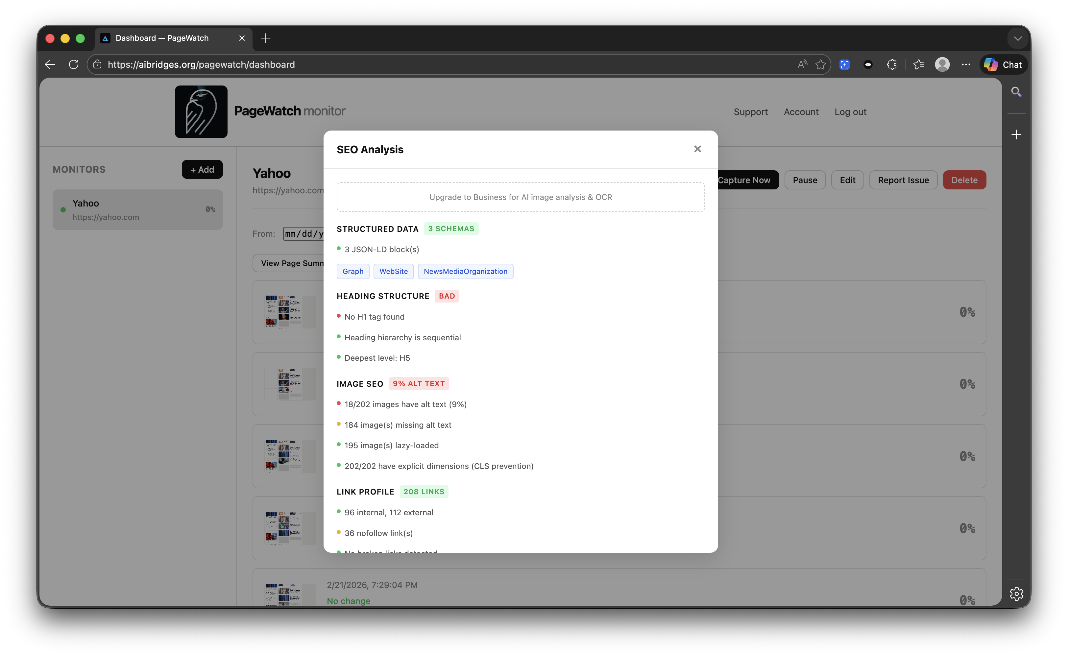Viewport: 1068px width, 657px height.
Task: Click the PageWatch raven logo
Action: pyautogui.click(x=201, y=112)
